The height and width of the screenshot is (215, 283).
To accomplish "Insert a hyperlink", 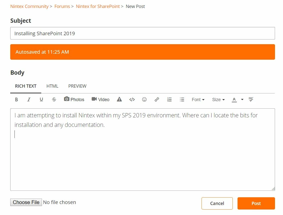I will (157, 100).
